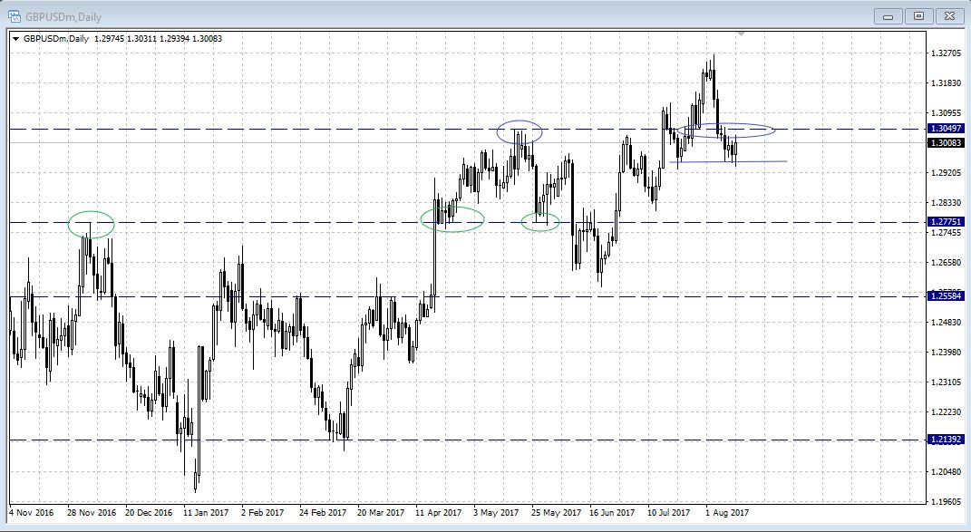Click the '4 Nov 2016' date on time axis
This screenshot has width=971, height=532.
(31, 513)
